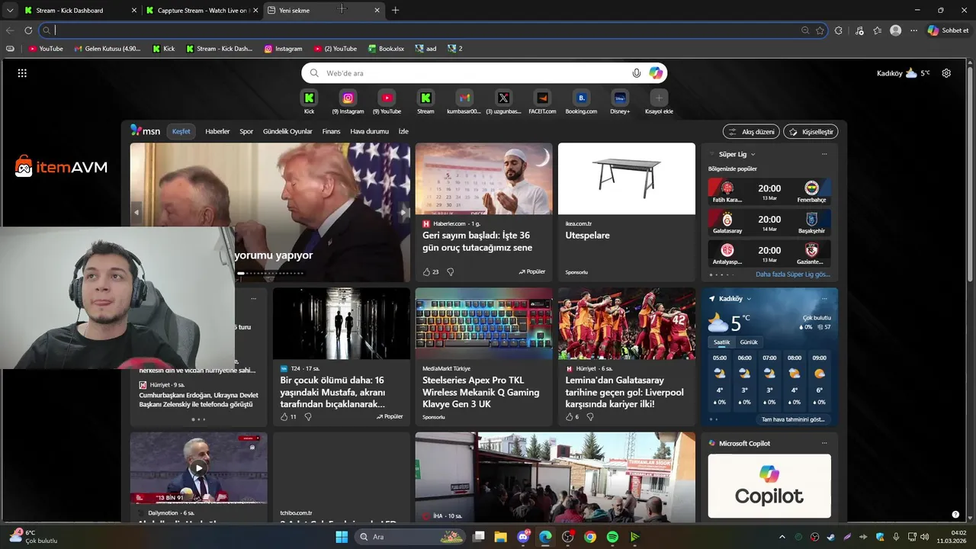The width and height of the screenshot is (976, 549).
Task: Open the Stream quick link tile
Action: (x=425, y=98)
